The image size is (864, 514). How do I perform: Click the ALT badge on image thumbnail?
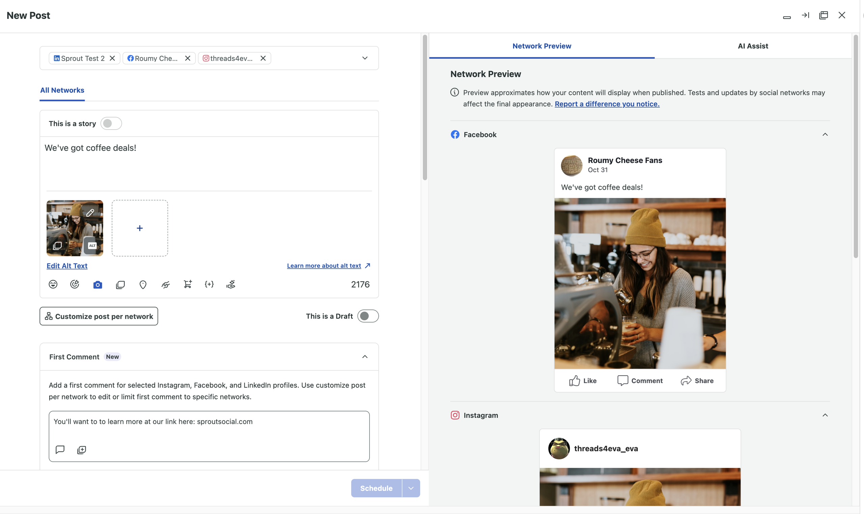pos(92,246)
